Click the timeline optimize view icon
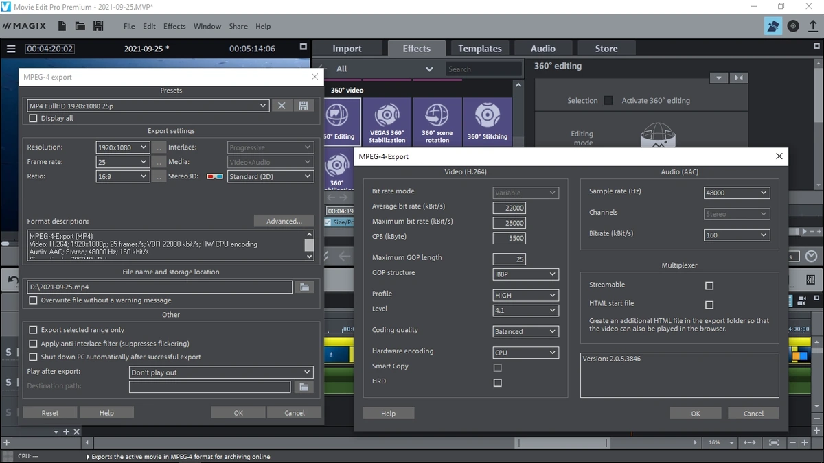The width and height of the screenshot is (824, 463). point(774,442)
